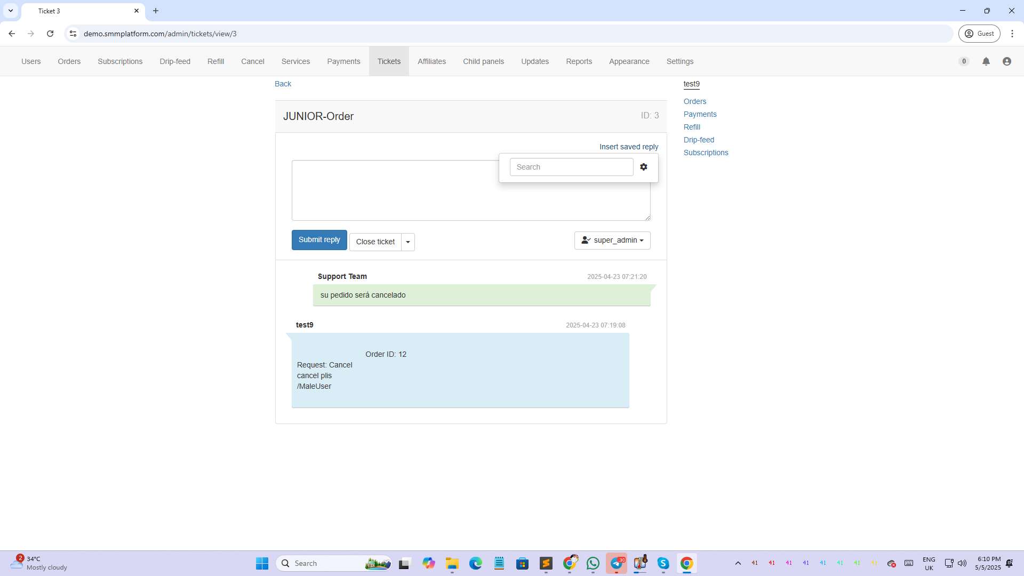Click the notification counter badge showing 0

click(x=964, y=61)
